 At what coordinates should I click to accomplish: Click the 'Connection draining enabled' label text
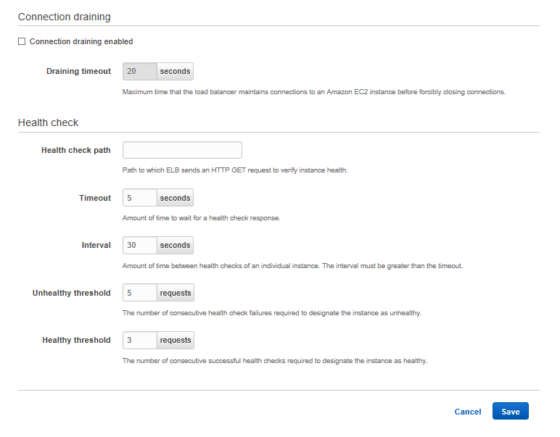(81, 42)
